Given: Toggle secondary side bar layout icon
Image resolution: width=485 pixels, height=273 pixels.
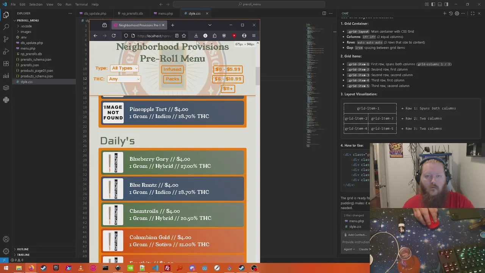Looking at the screenshot, I should click(446, 4).
